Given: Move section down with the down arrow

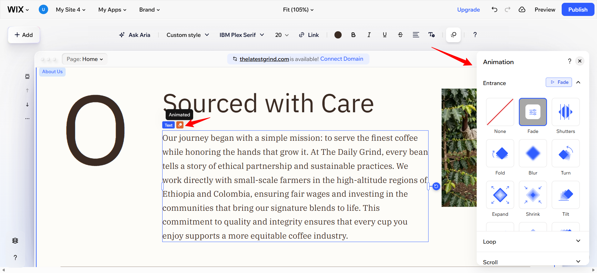Looking at the screenshot, I should [27, 104].
